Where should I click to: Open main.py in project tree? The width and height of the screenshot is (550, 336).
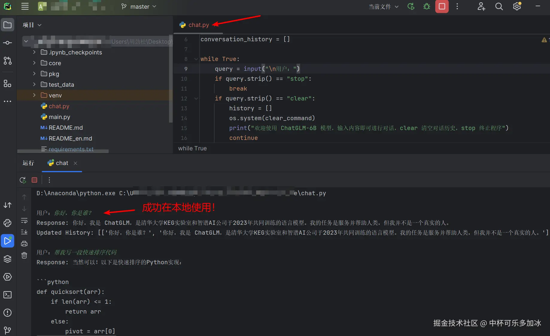[x=59, y=117]
